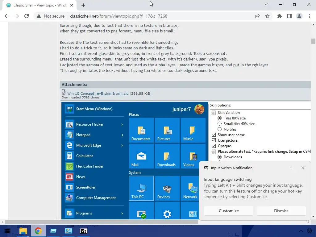Go back with the browser back arrow
The height and width of the screenshot is (237, 316).
[7, 16]
